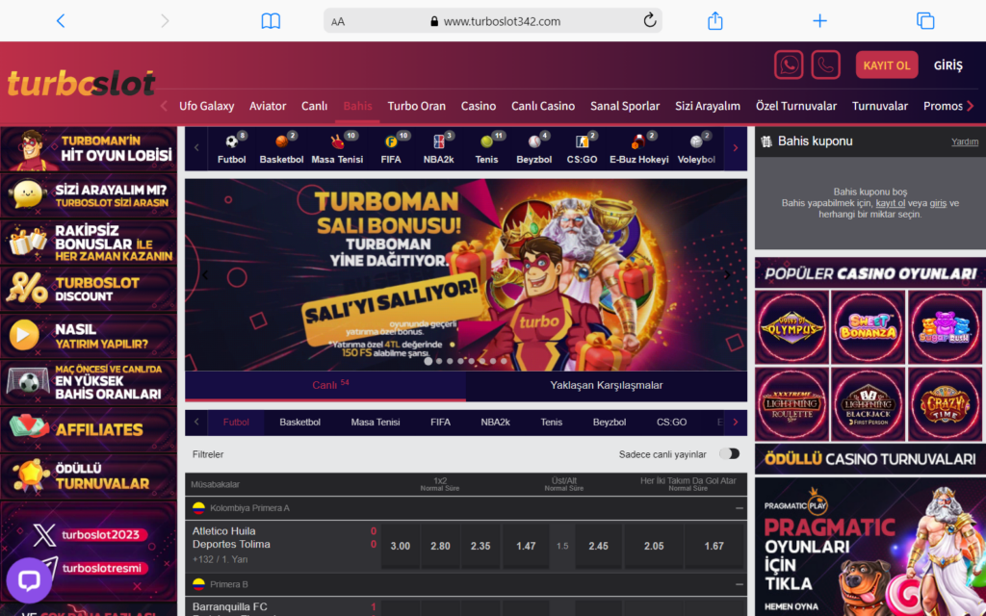The width and height of the screenshot is (986, 616).
Task: Select the first banner slide dot
Action: click(428, 361)
